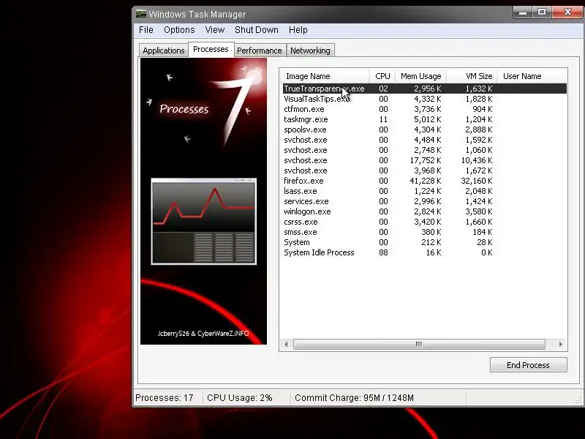This screenshot has width=585, height=439.
Task: Minimize the Task Manager window
Action: [x=523, y=12]
